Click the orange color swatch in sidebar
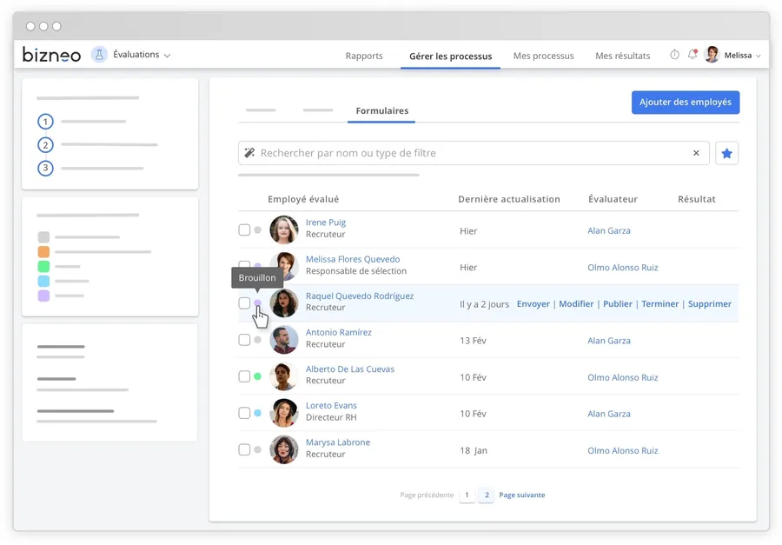Viewport: 782px width, 545px height. coord(43,252)
